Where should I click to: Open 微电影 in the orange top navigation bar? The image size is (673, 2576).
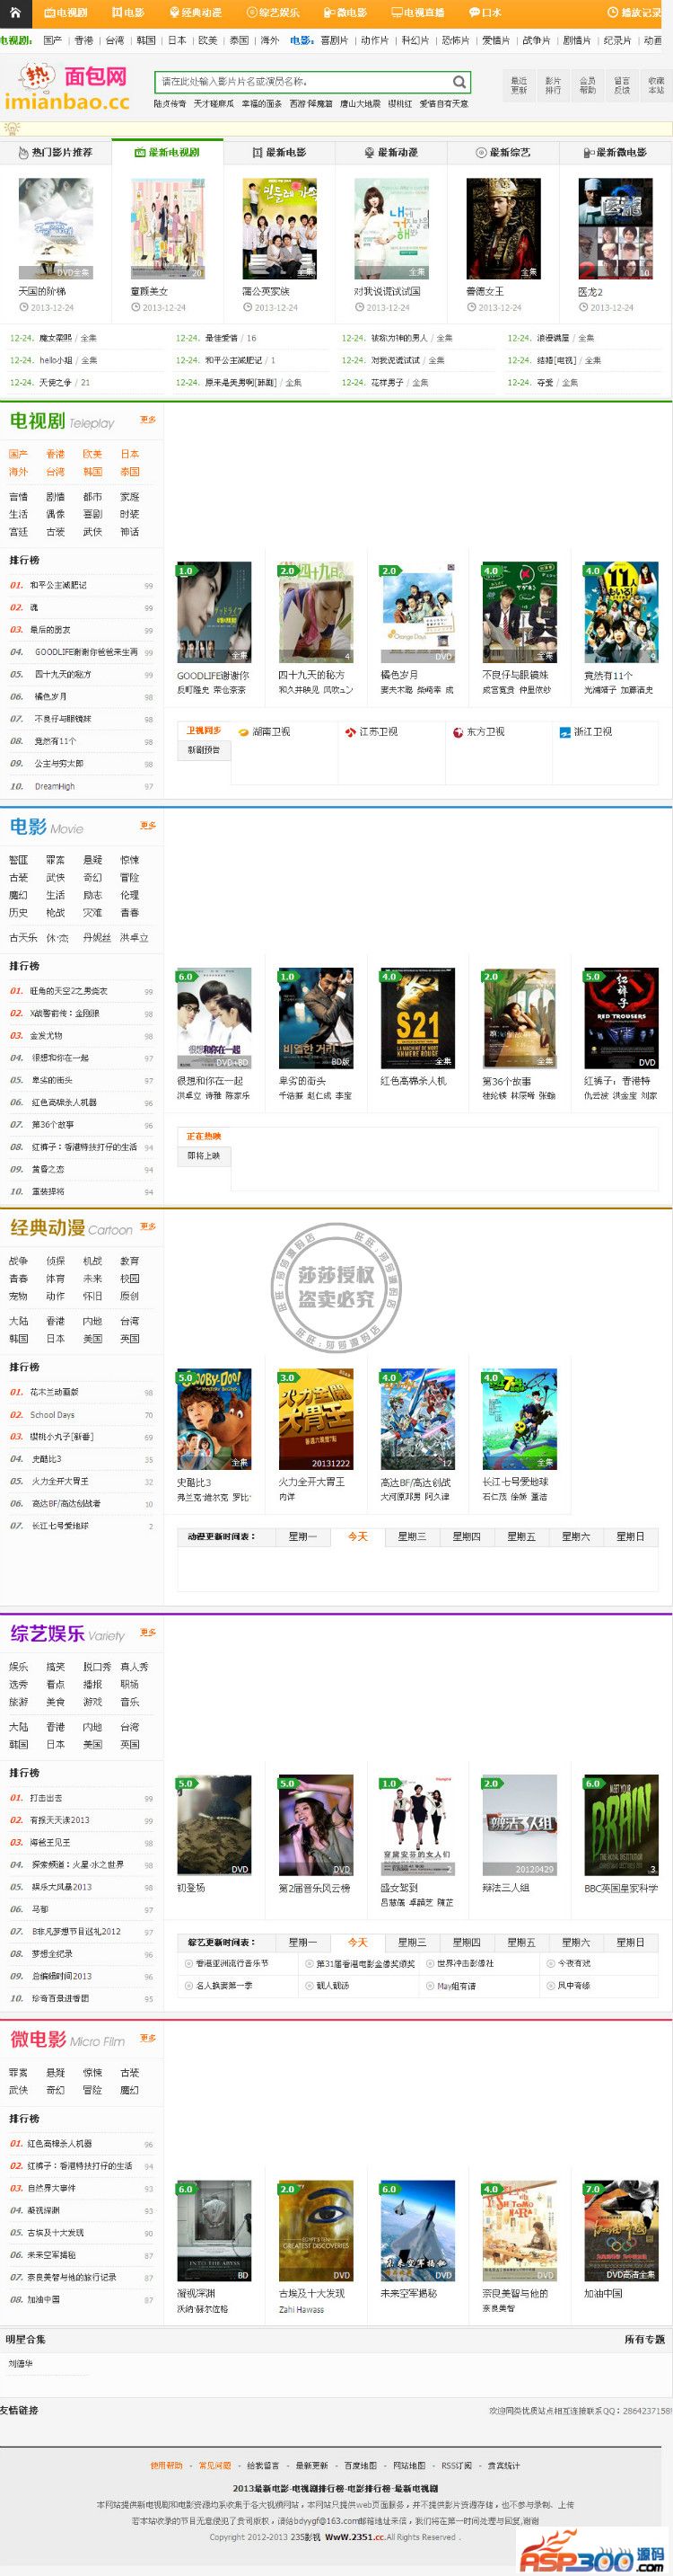(345, 13)
